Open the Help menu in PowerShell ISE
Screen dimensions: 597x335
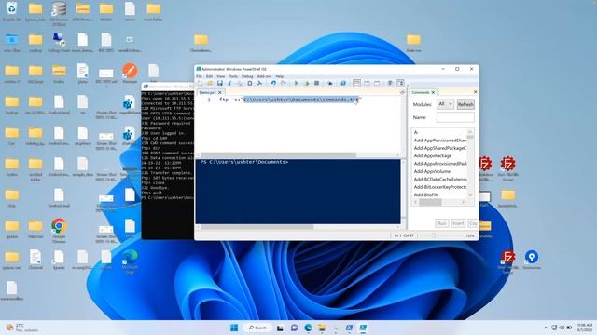[280, 76]
